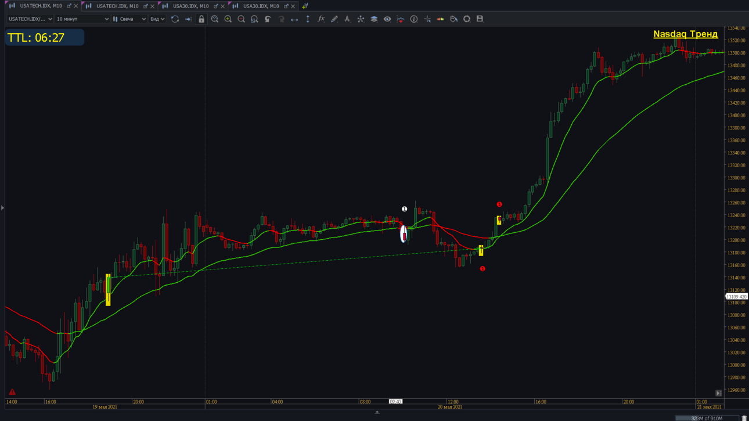Toggle the chart lock icon

click(x=201, y=19)
